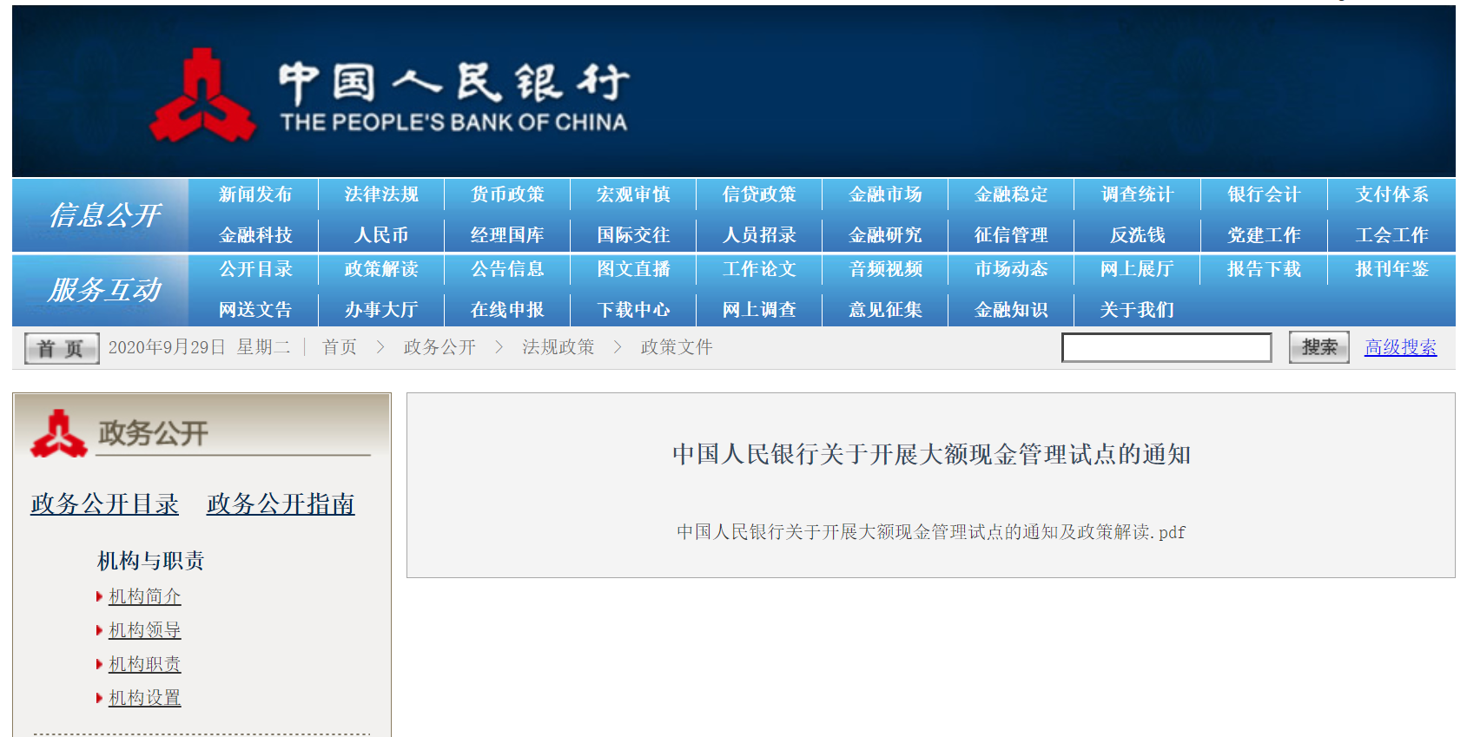Click 法规政策 breadcrumb link
This screenshot has width=1467, height=737.
click(558, 347)
